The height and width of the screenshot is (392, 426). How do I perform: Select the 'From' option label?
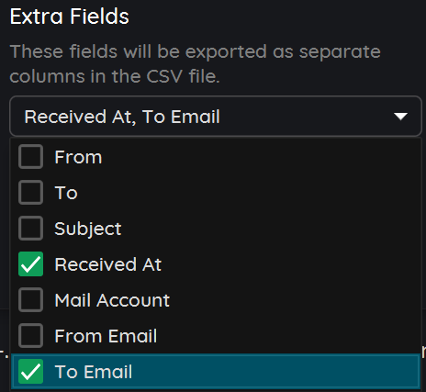point(78,157)
